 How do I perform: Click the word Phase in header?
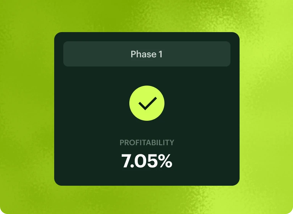143,54
